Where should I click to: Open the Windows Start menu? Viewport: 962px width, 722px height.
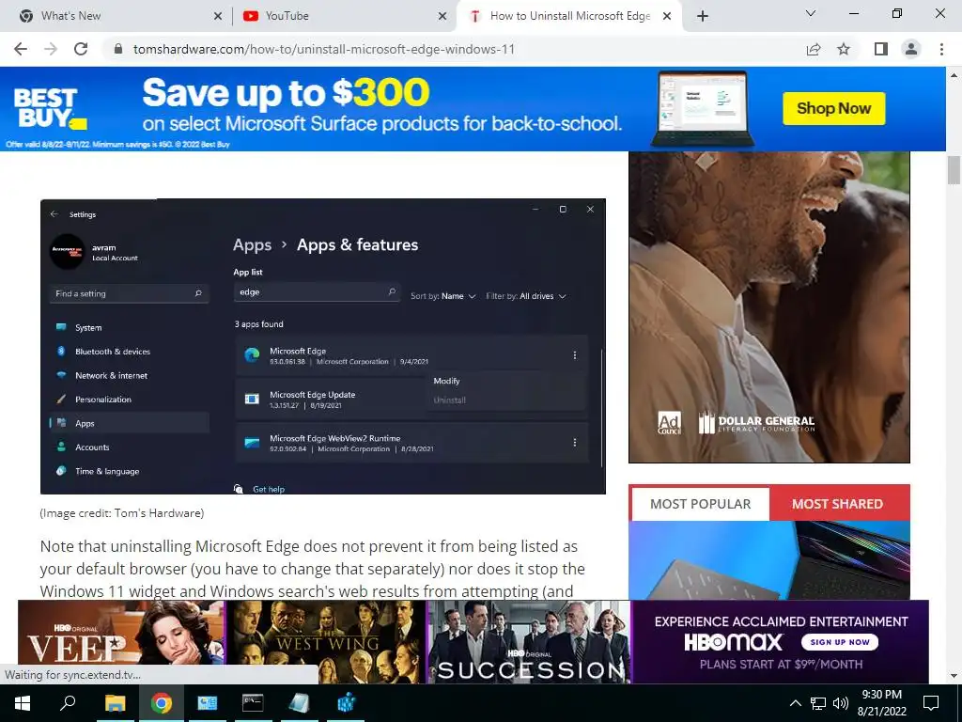click(23, 703)
